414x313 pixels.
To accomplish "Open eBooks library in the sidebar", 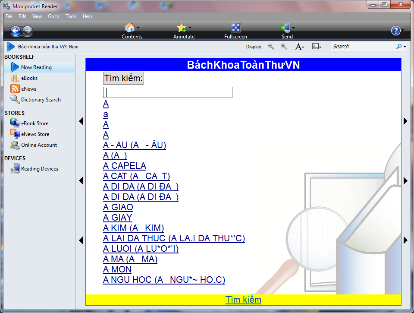I will (x=29, y=78).
